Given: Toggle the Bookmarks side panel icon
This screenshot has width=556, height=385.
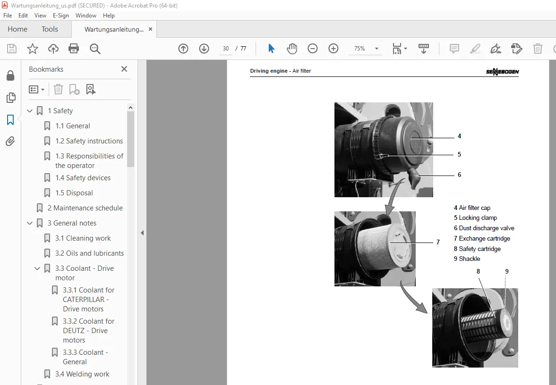Looking at the screenshot, I should 11,120.
